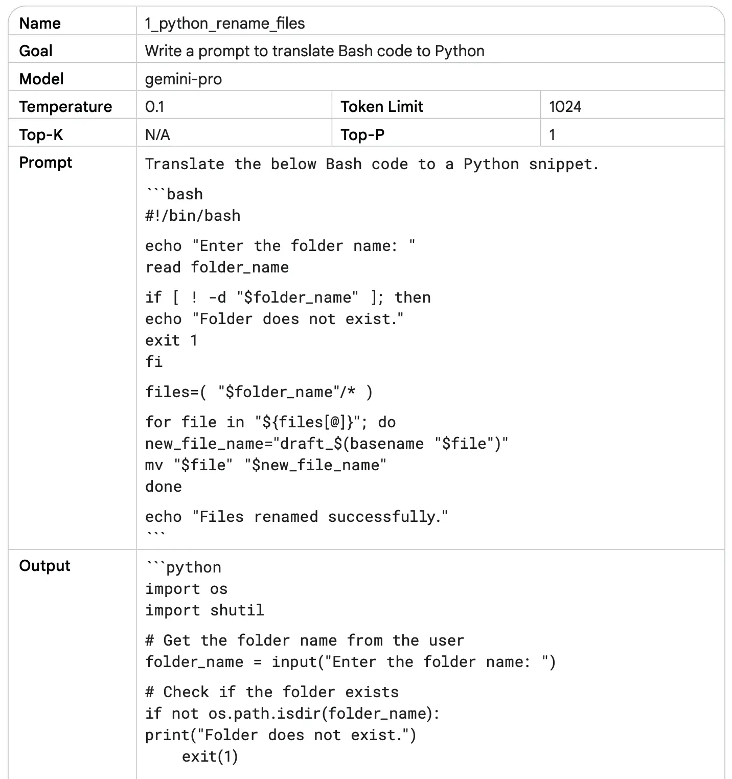
Task: Click the exit(1) line in output
Action: click(x=210, y=757)
